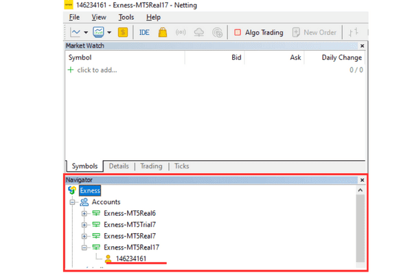
Task: Click the profiles chart window icon
Action: pyautogui.click(x=98, y=32)
